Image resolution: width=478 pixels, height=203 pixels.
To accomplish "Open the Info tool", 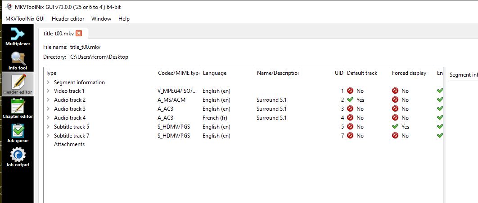I will pyautogui.click(x=18, y=61).
